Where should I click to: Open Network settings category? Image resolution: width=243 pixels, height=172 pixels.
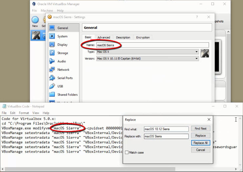point(64,70)
